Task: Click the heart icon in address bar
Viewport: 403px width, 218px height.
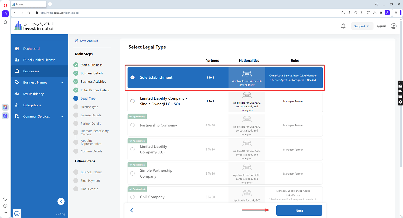Action: [x=368, y=13]
